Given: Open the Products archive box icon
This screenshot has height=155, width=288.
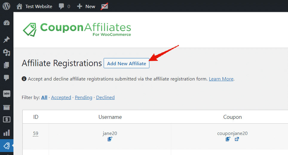Looking at the screenshot, I should pos(7,107).
